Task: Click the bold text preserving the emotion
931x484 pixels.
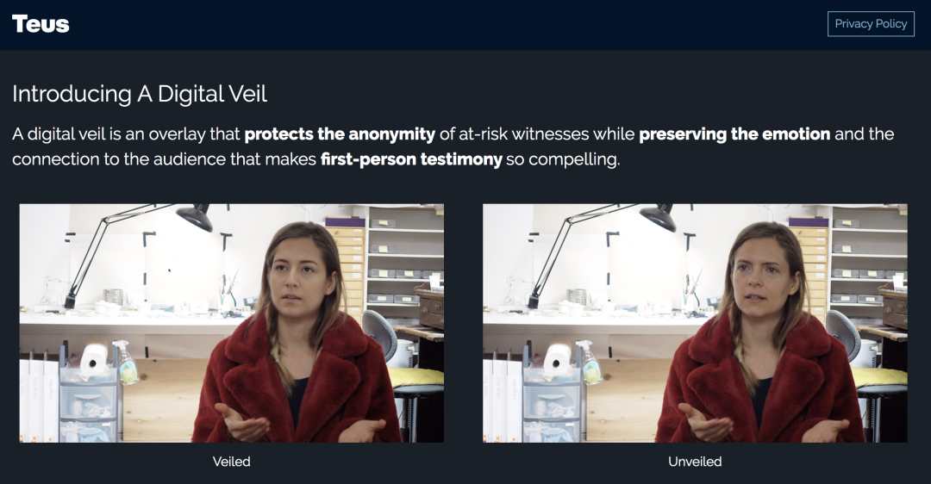Action: 734,134
